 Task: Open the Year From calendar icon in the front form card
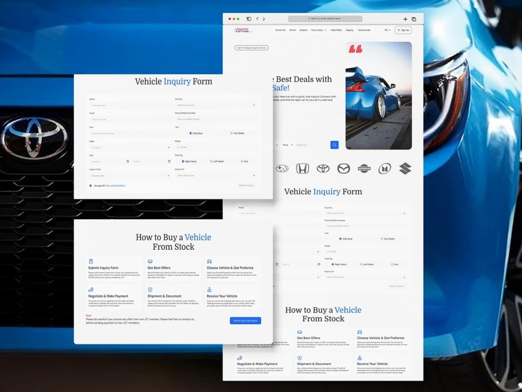coord(127,162)
